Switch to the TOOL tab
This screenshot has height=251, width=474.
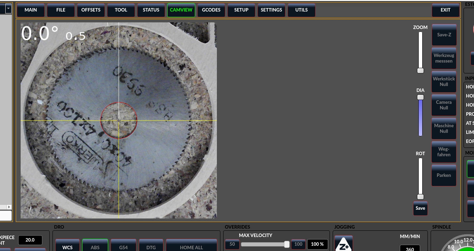coord(121,10)
